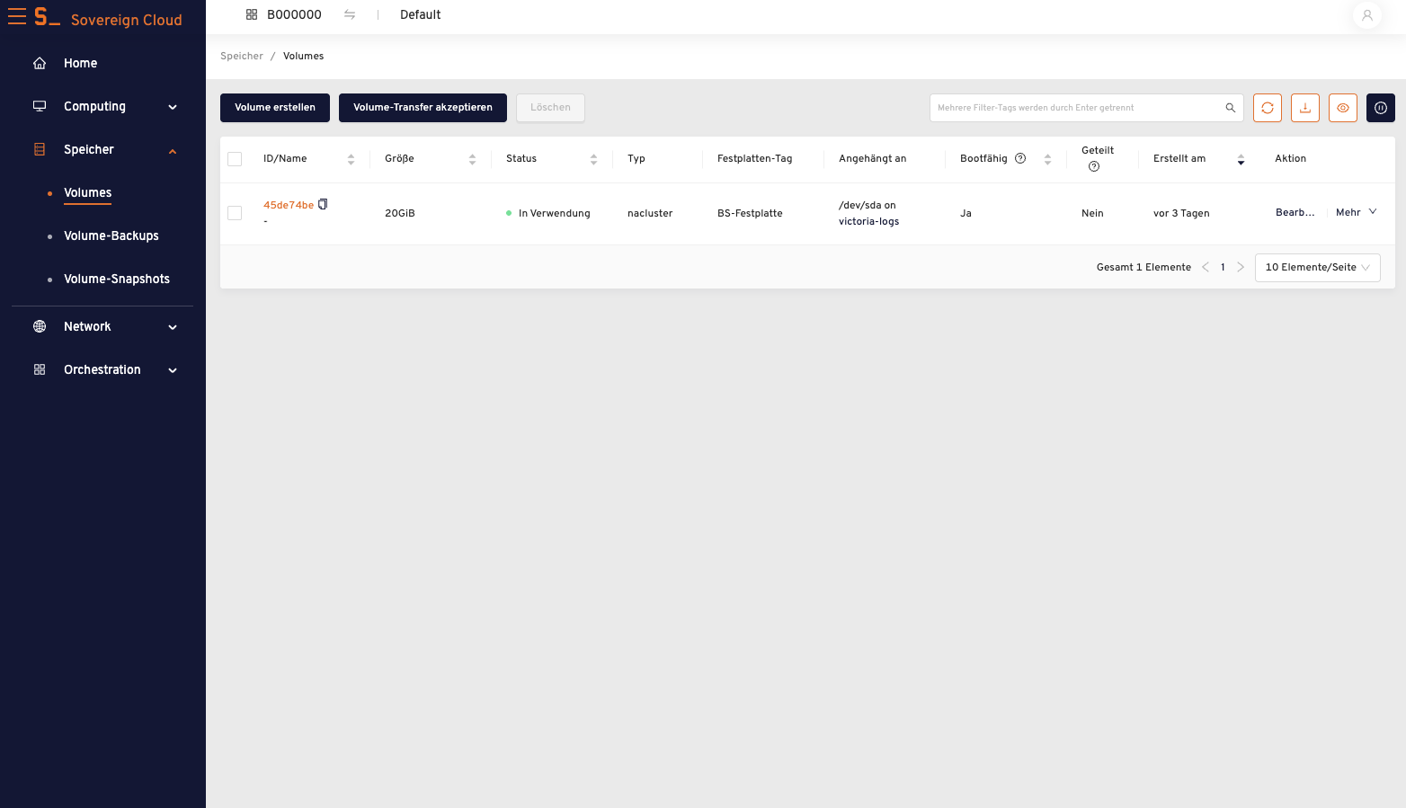This screenshot has height=808, width=1406.
Task: Click the refresh list icon
Action: pyautogui.click(x=1268, y=108)
